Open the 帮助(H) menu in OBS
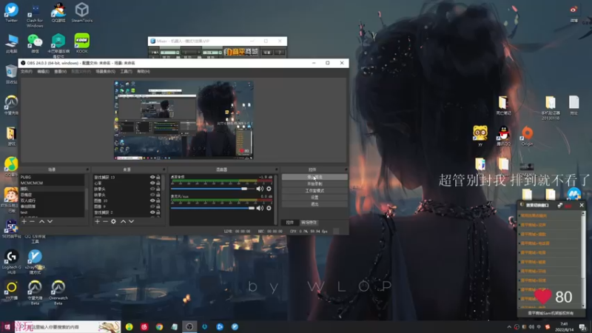Screen dimensions: 592x333 point(144,71)
